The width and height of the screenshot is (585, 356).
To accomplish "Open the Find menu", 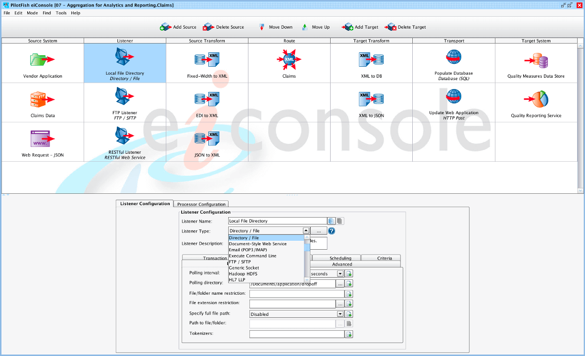I will tap(47, 13).
